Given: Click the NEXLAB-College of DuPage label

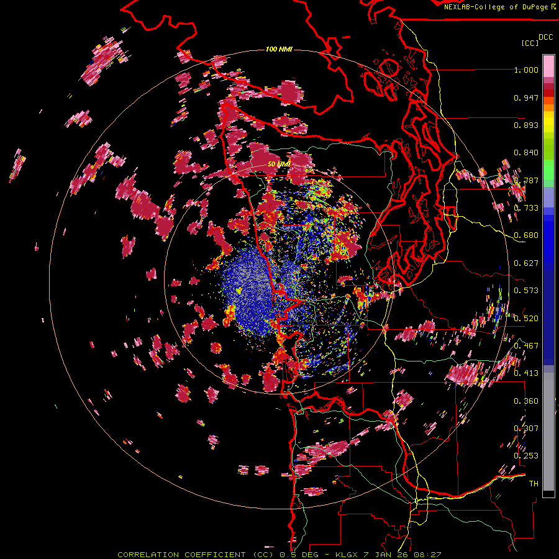Looking at the screenshot, I should tap(499, 7).
